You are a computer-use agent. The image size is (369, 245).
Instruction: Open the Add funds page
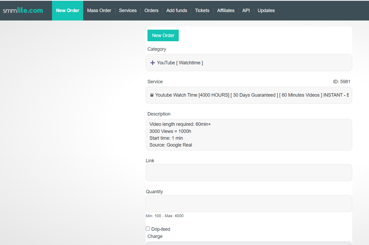177,11
